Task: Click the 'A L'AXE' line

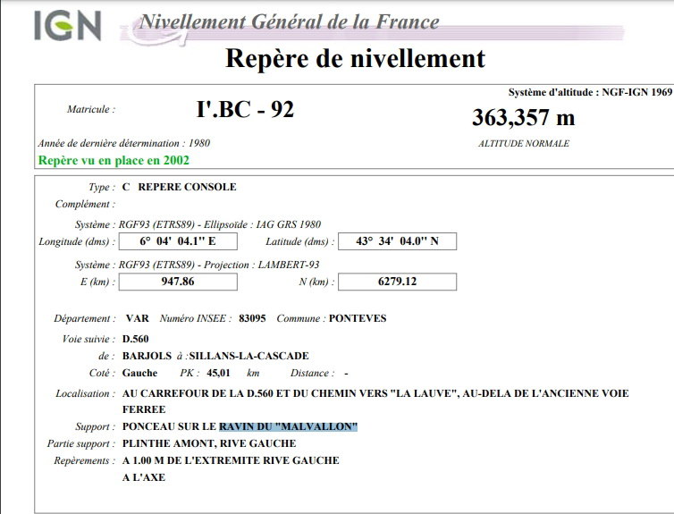Action: [x=144, y=477]
